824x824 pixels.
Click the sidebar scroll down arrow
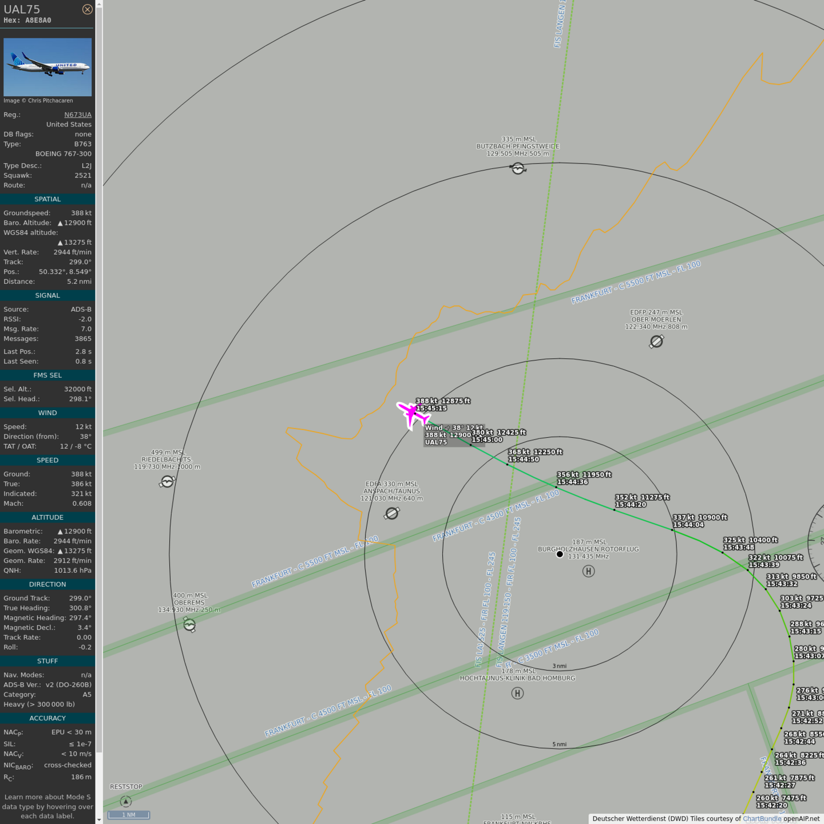pyautogui.click(x=99, y=819)
